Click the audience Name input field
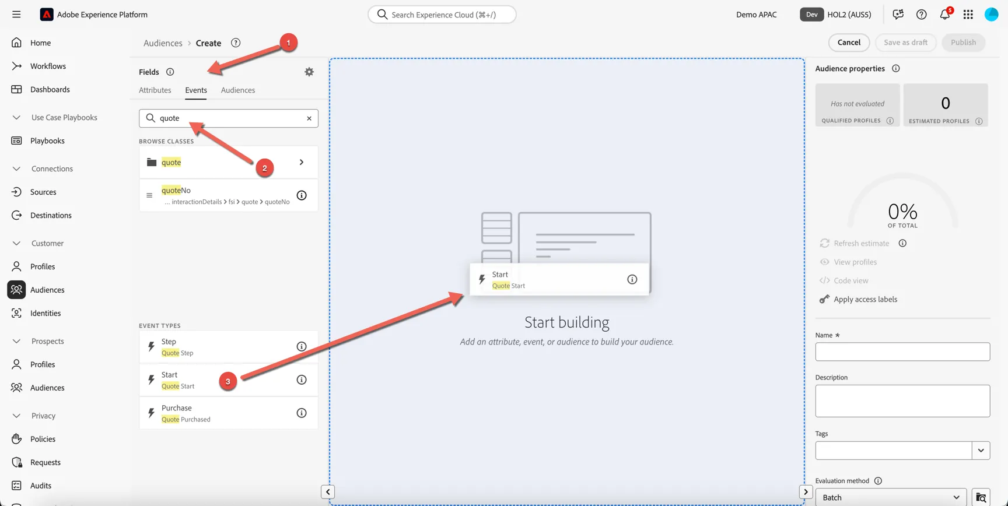Viewport: 1008px width, 506px height. 902,352
